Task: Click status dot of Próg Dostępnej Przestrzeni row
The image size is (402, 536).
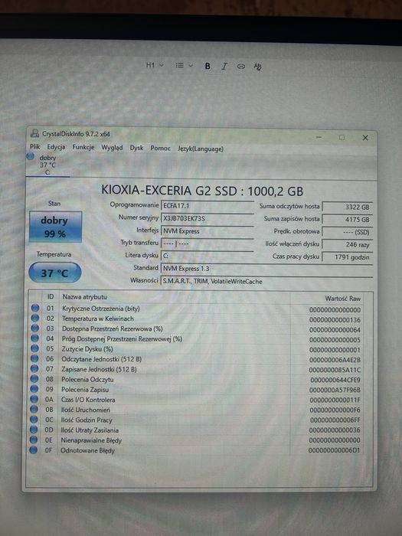Action: coord(35,338)
